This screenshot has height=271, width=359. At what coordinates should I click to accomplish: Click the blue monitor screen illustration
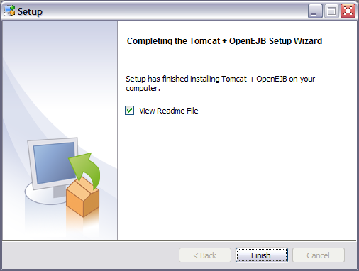coord(55,162)
